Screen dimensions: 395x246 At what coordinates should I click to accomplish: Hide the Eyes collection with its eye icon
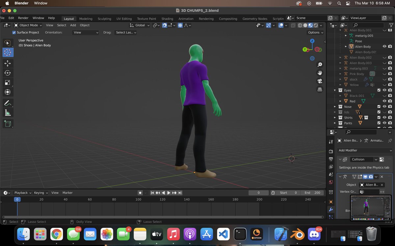384,90
